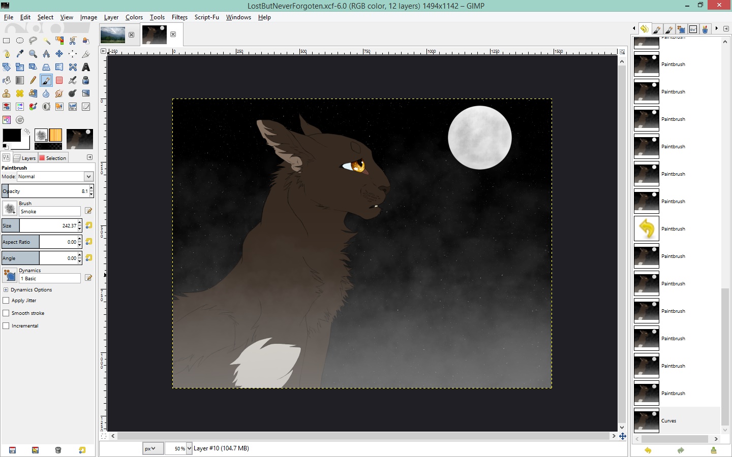
Task: Select the Paintbrush tool in toolbox
Action: (x=46, y=80)
